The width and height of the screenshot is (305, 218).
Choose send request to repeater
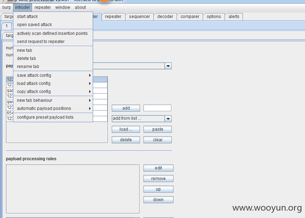point(53,42)
